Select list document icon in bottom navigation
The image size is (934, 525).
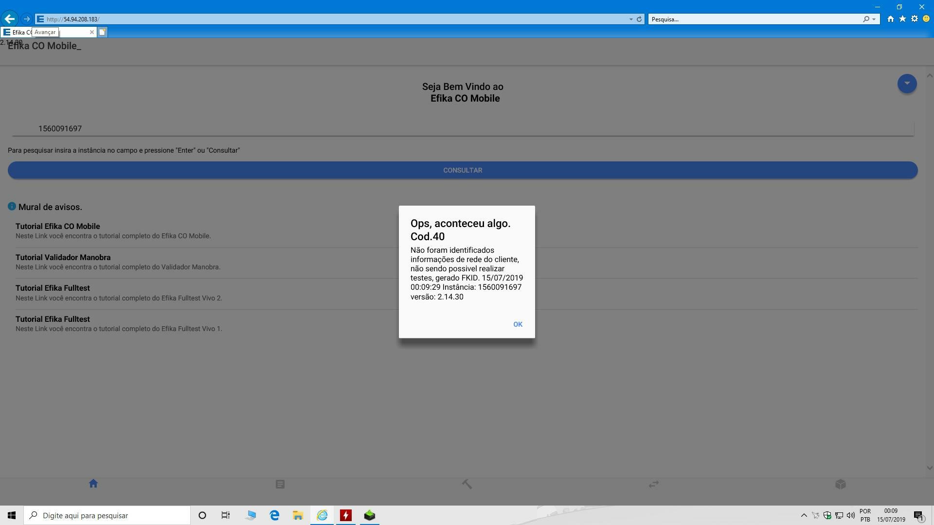click(280, 484)
